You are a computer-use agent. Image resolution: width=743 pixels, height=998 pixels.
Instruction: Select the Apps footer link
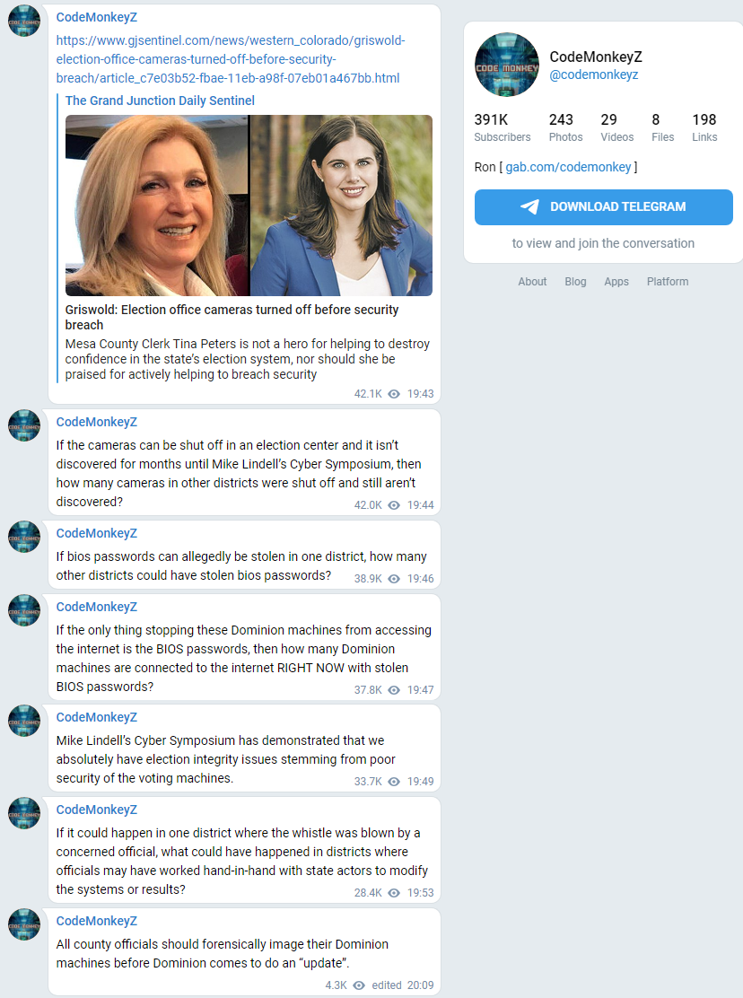[616, 281]
